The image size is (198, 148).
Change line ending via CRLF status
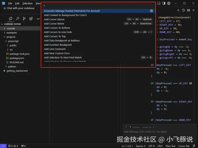click(160, 146)
